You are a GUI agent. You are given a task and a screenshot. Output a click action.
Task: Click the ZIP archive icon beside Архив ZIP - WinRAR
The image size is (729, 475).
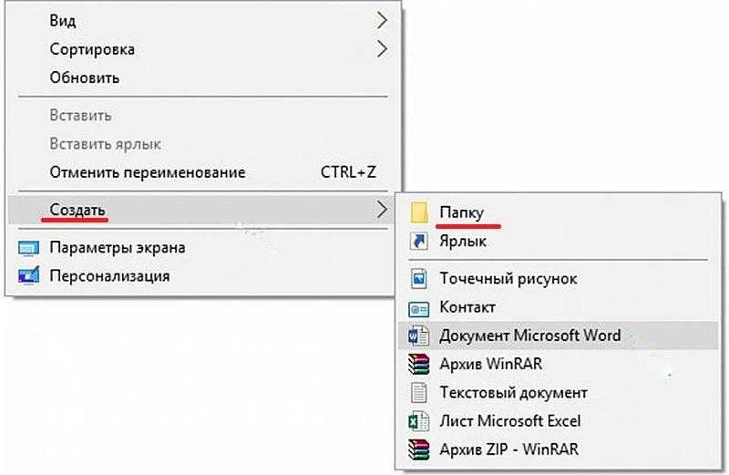point(419,449)
